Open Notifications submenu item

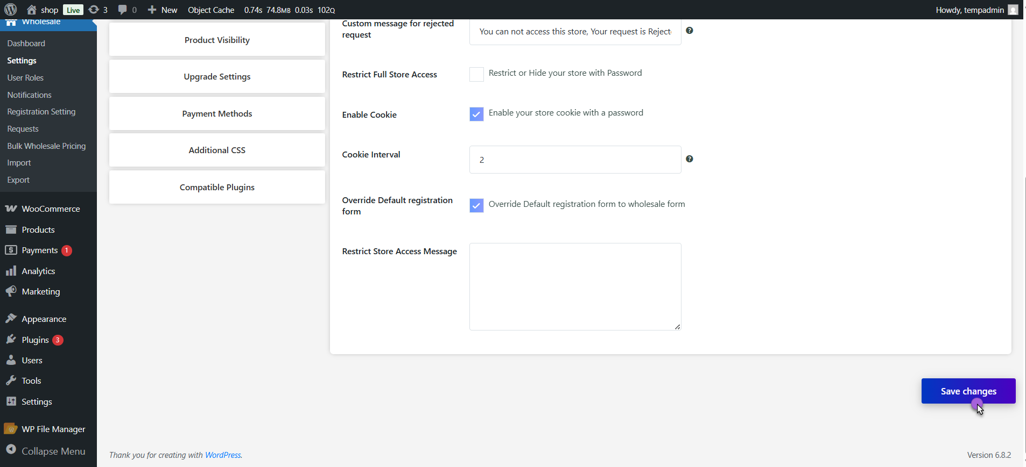[30, 95]
